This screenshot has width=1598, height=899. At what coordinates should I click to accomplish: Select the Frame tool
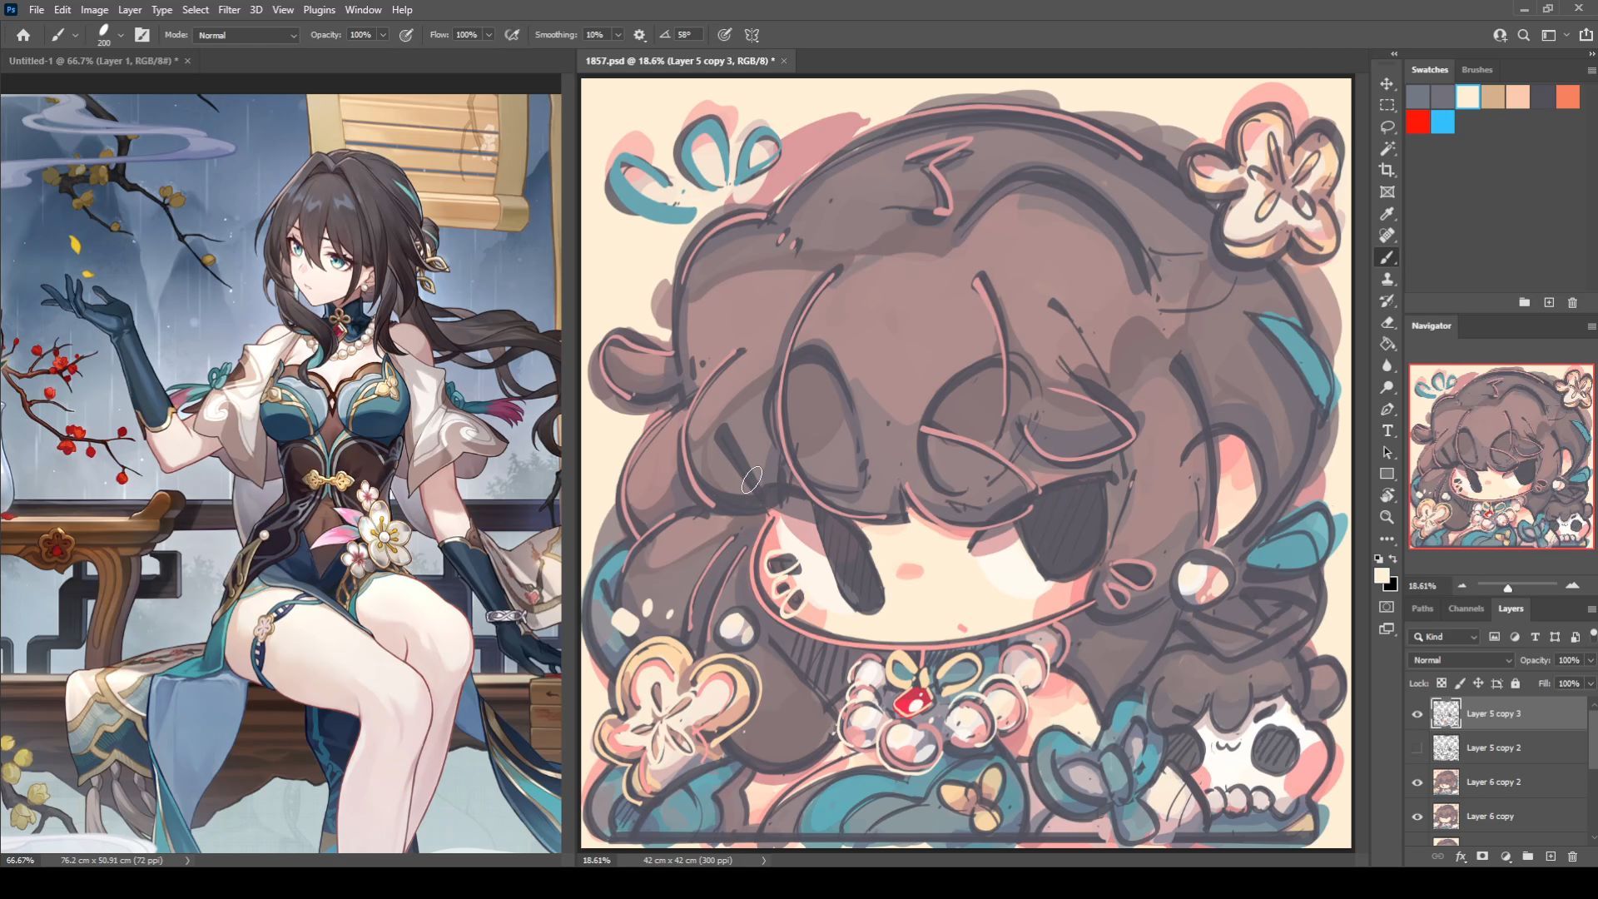(1387, 192)
